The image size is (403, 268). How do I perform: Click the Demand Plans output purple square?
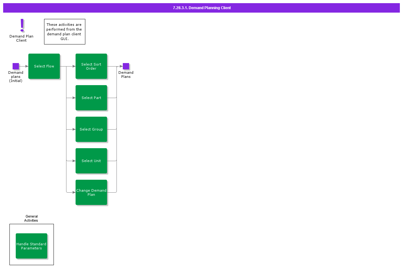click(x=126, y=66)
